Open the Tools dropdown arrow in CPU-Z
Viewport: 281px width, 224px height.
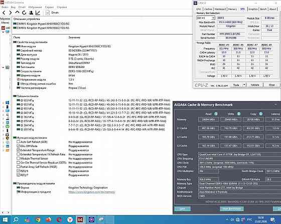(x=244, y=85)
